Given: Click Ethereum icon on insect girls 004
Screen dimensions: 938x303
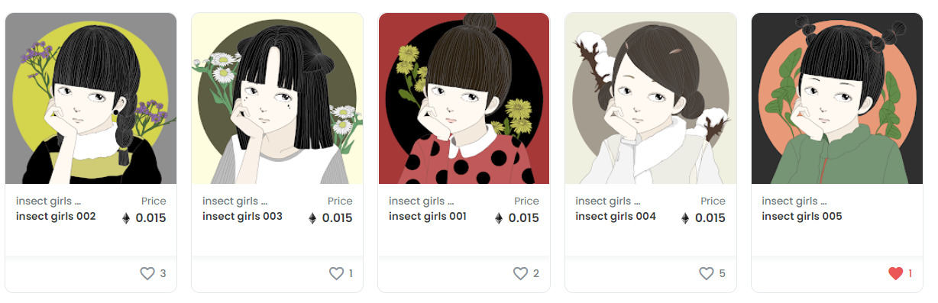Looking at the screenshot, I should pos(685,218).
